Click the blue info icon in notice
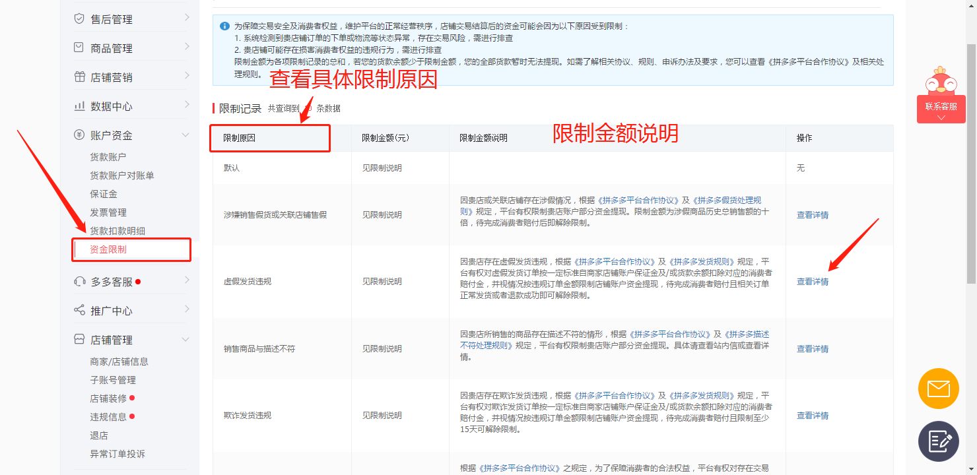 coord(225,26)
